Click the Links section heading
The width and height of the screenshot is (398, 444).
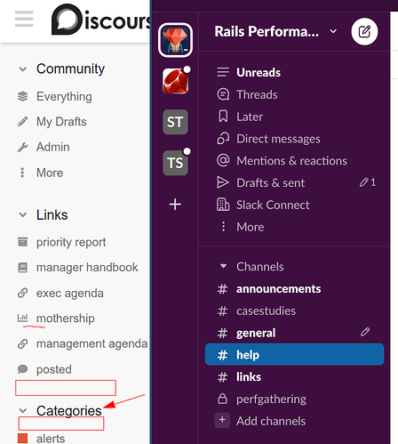pos(52,214)
